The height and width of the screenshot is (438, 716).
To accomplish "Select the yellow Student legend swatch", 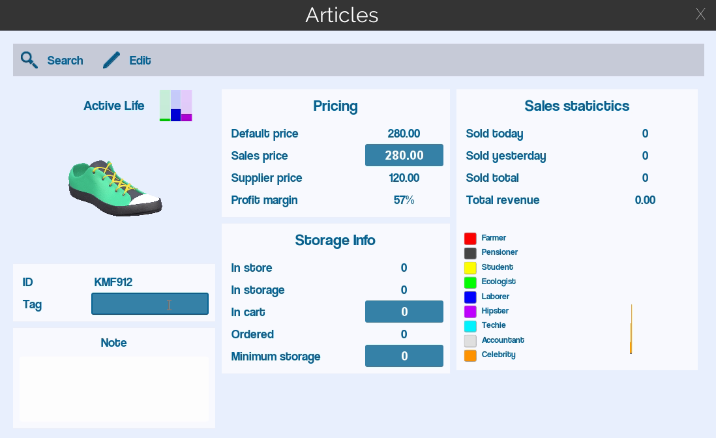I will tap(470, 267).
